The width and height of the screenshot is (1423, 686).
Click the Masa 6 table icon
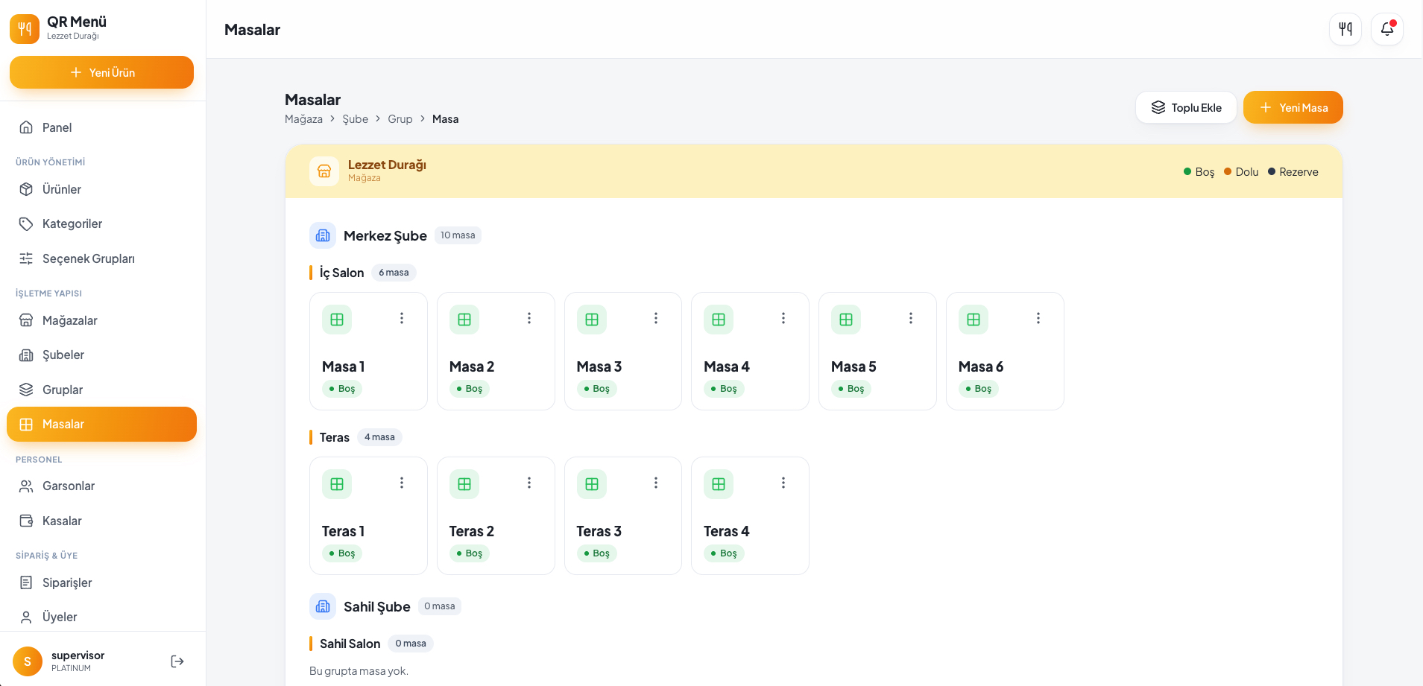click(974, 320)
